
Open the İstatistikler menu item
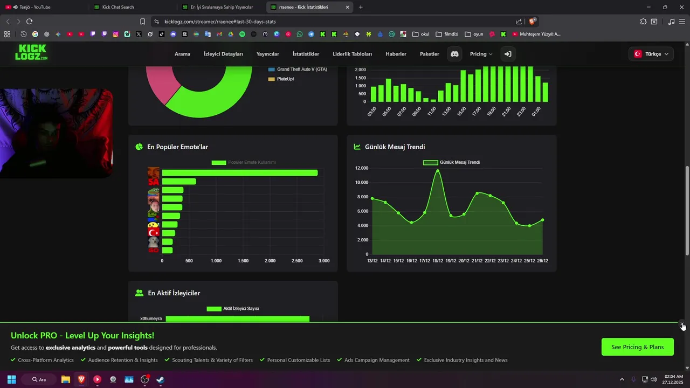[x=306, y=54]
